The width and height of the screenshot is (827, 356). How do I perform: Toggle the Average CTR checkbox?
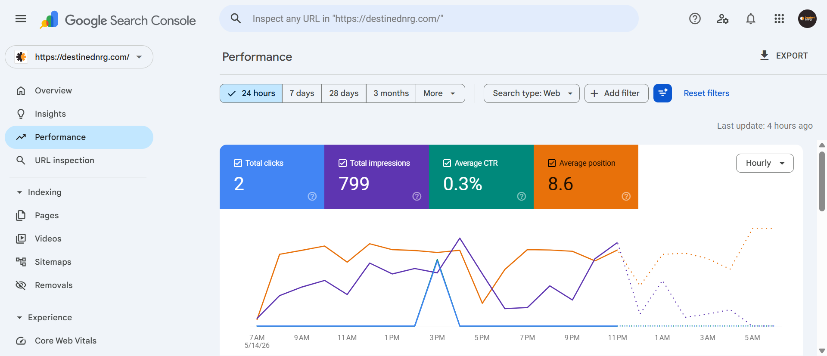click(x=447, y=163)
